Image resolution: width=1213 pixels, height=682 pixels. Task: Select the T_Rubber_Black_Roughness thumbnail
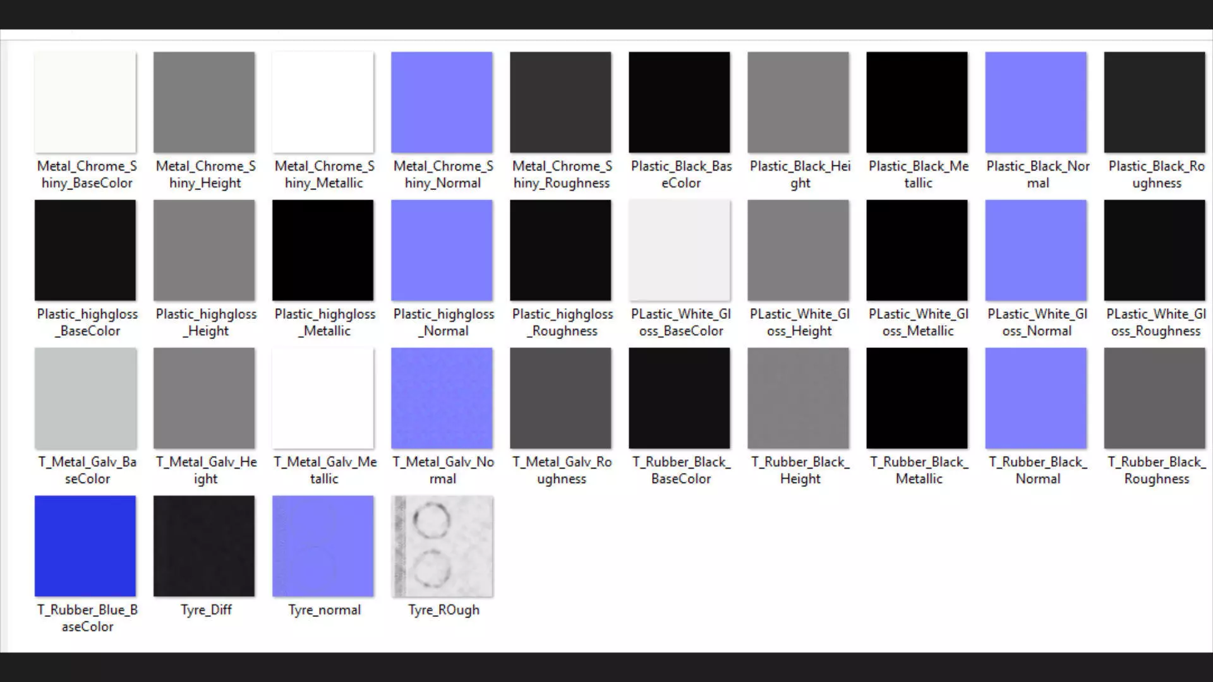1154,398
